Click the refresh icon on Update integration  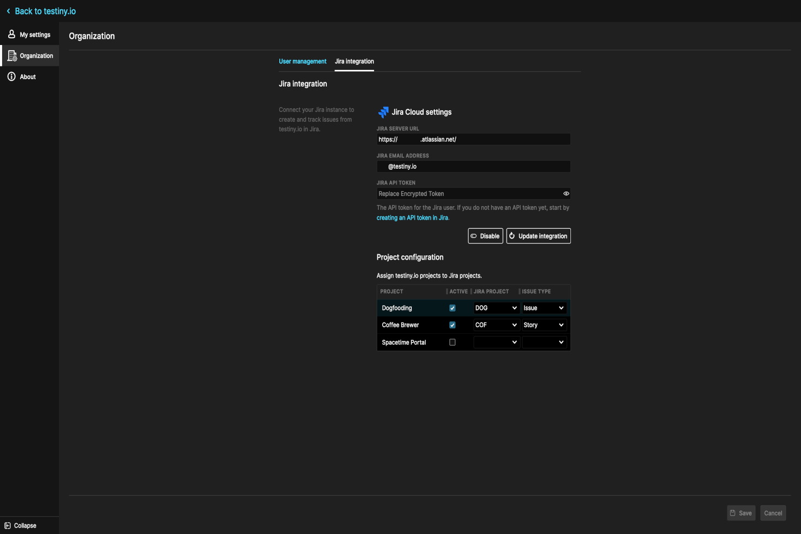click(x=512, y=235)
